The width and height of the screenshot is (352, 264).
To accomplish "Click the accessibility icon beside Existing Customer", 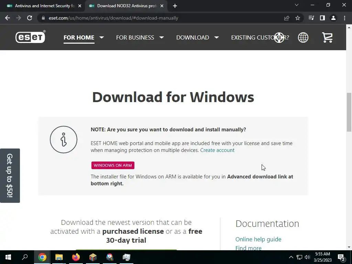I will tap(279, 37).
